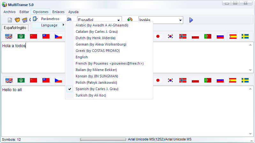
Task: Click the new document toolbar icon
Action: (10, 20)
